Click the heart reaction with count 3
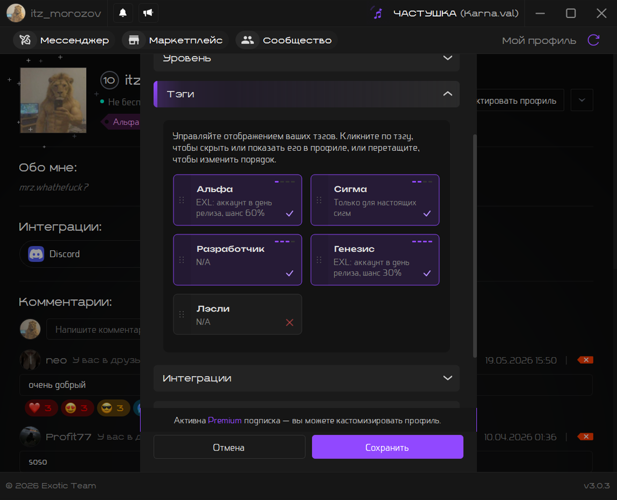 (x=41, y=408)
